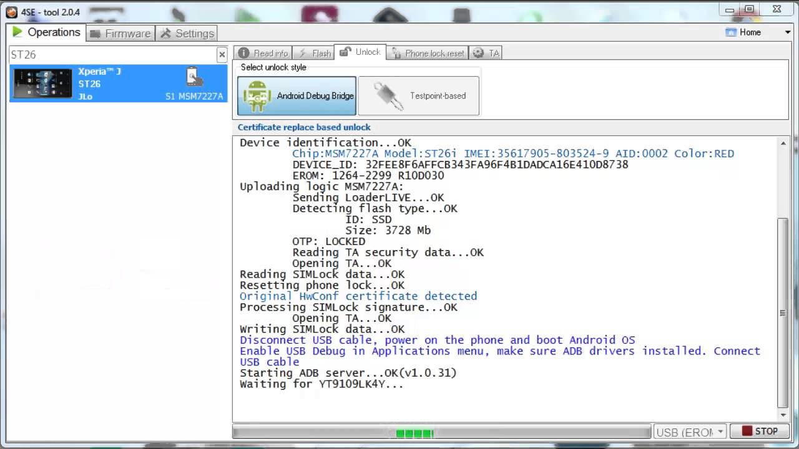799x449 pixels.
Task: Click the 'OTP: LOCKED' log line
Action: 329,241
